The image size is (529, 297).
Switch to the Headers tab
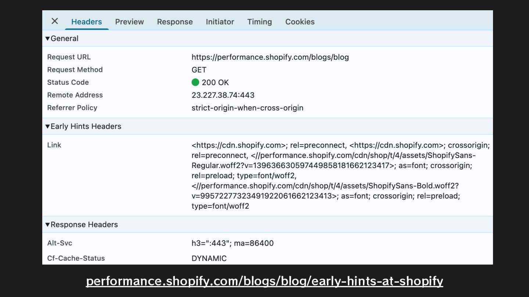[86, 22]
